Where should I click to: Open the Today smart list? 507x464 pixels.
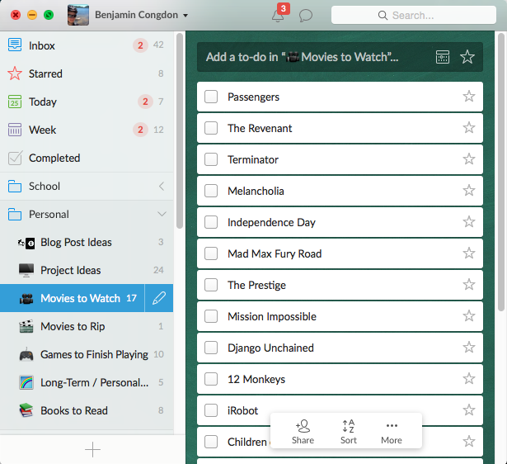coord(87,102)
